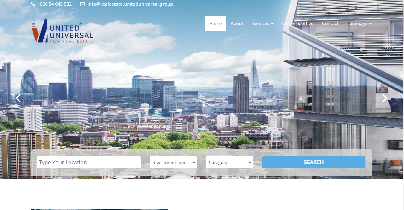Open the About page from navigation

tap(237, 24)
